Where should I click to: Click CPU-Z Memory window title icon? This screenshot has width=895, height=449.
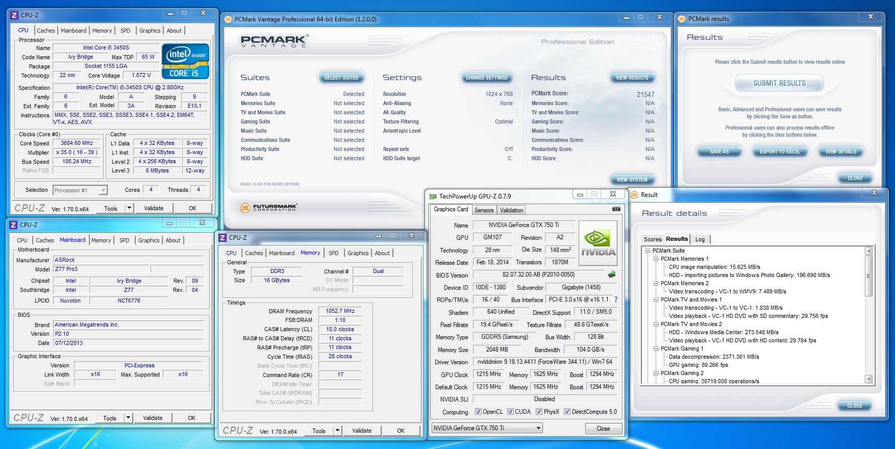pyautogui.click(x=222, y=238)
